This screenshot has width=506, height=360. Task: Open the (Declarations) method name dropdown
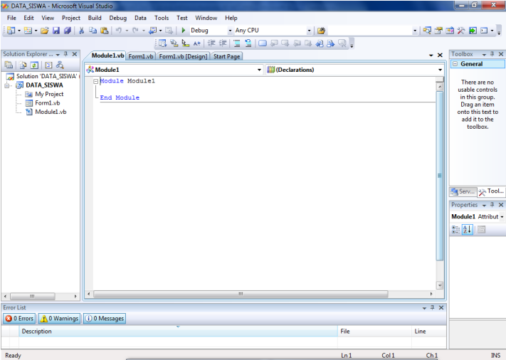point(440,70)
